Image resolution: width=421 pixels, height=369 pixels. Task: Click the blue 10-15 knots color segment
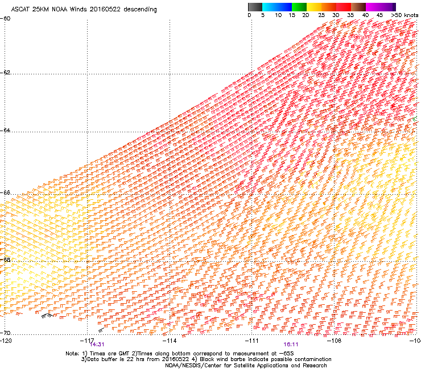[x=284, y=7]
